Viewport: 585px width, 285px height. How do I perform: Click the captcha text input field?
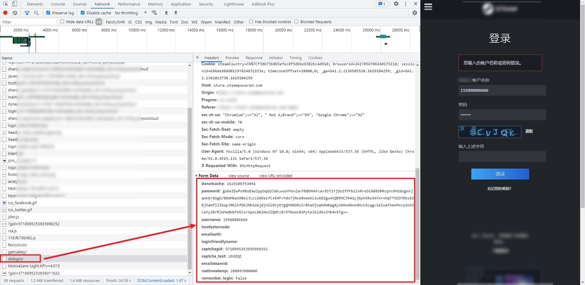coord(502,157)
